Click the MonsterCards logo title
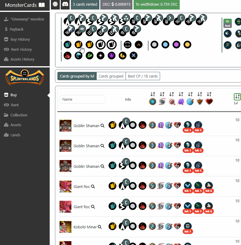 (x=25, y=5)
